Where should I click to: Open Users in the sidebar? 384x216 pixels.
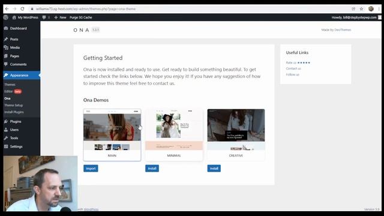point(14,130)
